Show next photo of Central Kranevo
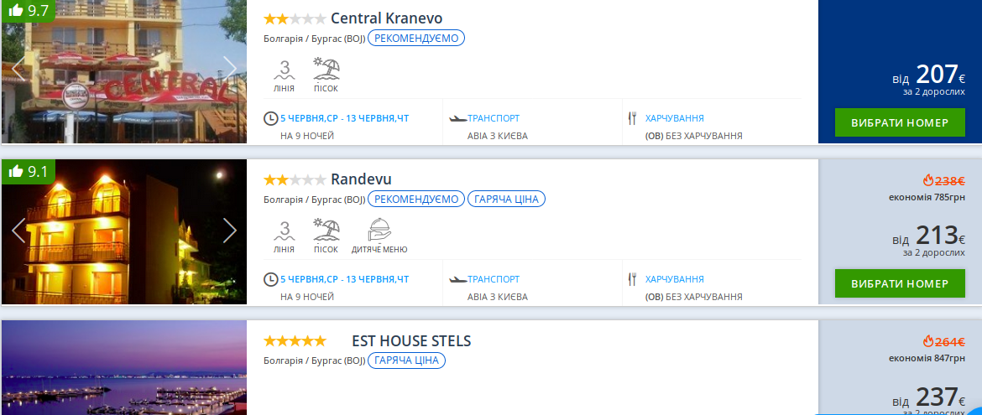Image resolution: width=982 pixels, height=415 pixels. click(x=230, y=69)
